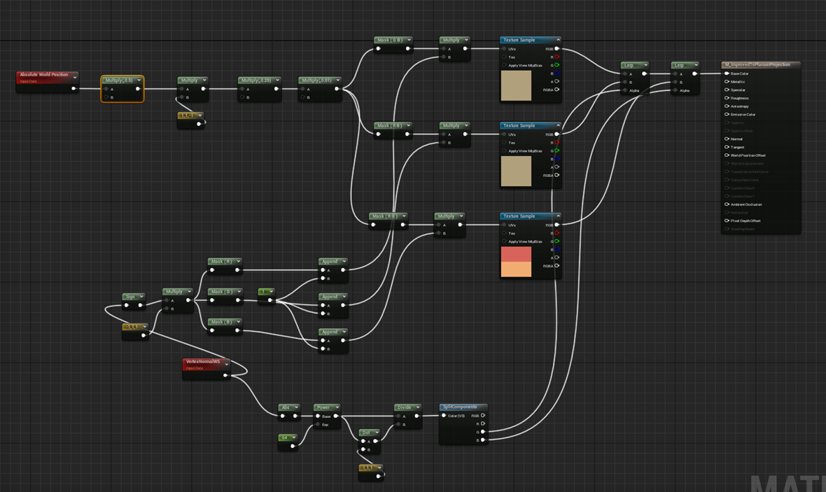826x492 pixels.
Task: Select the Multiply(,0.01) node title
Action: pyautogui.click(x=317, y=80)
